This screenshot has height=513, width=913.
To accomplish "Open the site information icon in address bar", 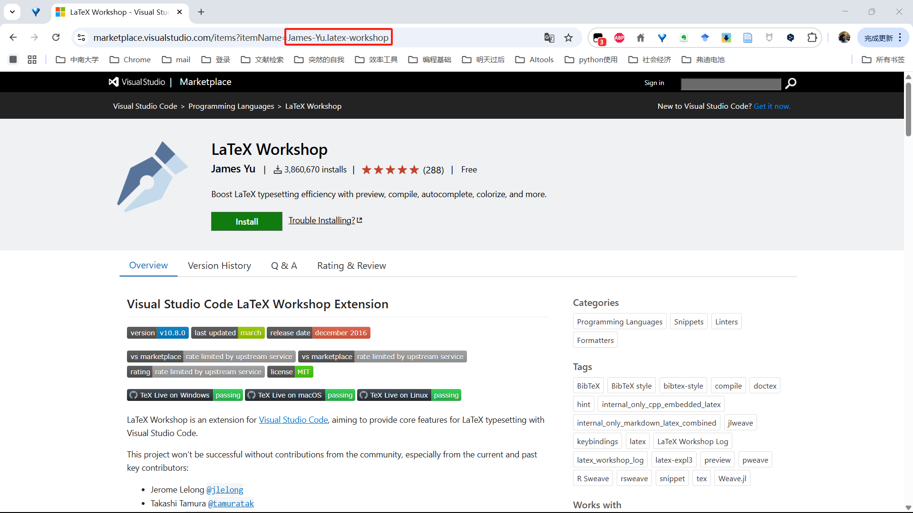I will (81, 38).
